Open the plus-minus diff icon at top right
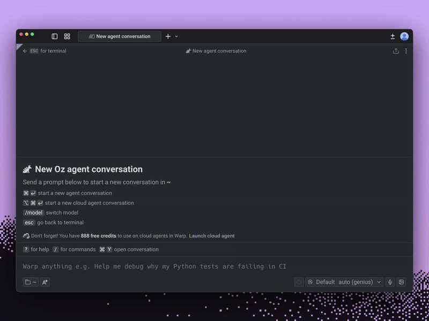Image resolution: width=429 pixels, height=321 pixels. click(x=393, y=36)
